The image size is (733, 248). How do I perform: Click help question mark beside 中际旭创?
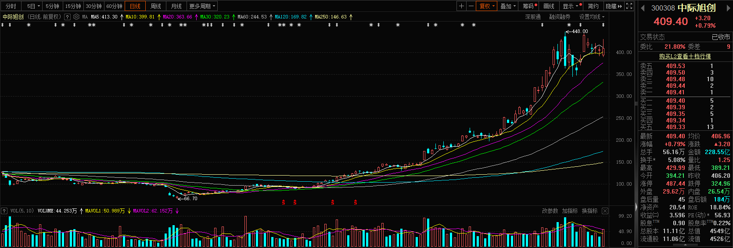[67, 17]
